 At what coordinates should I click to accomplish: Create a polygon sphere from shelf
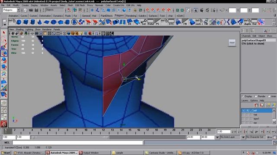(19, 22)
